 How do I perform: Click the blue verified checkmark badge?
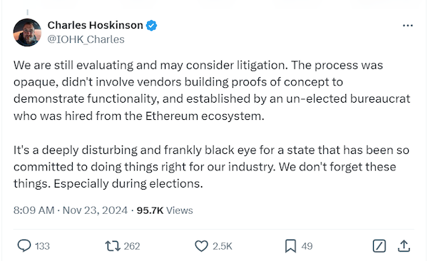click(151, 26)
